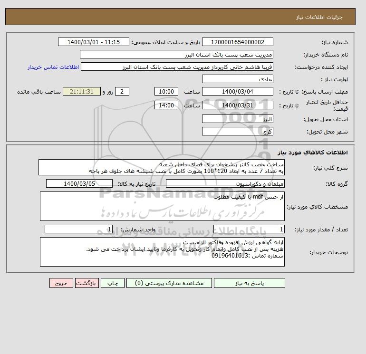
Task: Click goods need date 1400/03/05
Action: tap(79, 183)
